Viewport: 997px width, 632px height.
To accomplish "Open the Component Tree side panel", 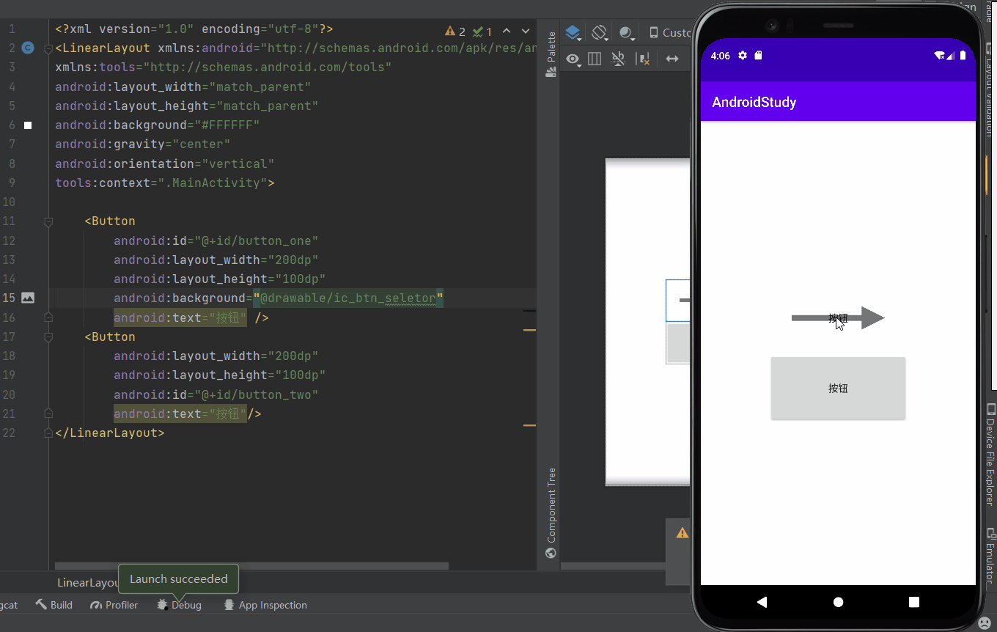I will point(551,505).
